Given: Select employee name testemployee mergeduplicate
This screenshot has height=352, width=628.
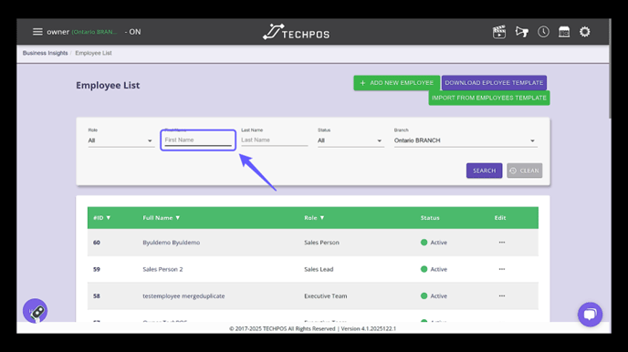Looking at the screenshot, I should tap(183, 296).
